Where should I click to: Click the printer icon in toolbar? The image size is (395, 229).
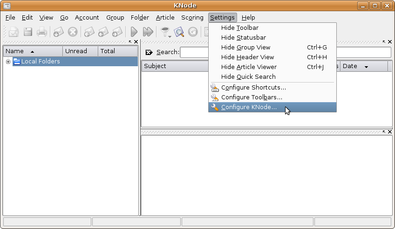[x=42, y=32]
